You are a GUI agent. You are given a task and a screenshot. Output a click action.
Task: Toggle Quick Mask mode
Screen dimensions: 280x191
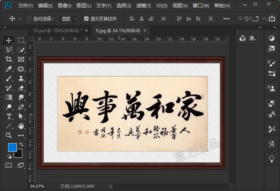tap(8, 165)
